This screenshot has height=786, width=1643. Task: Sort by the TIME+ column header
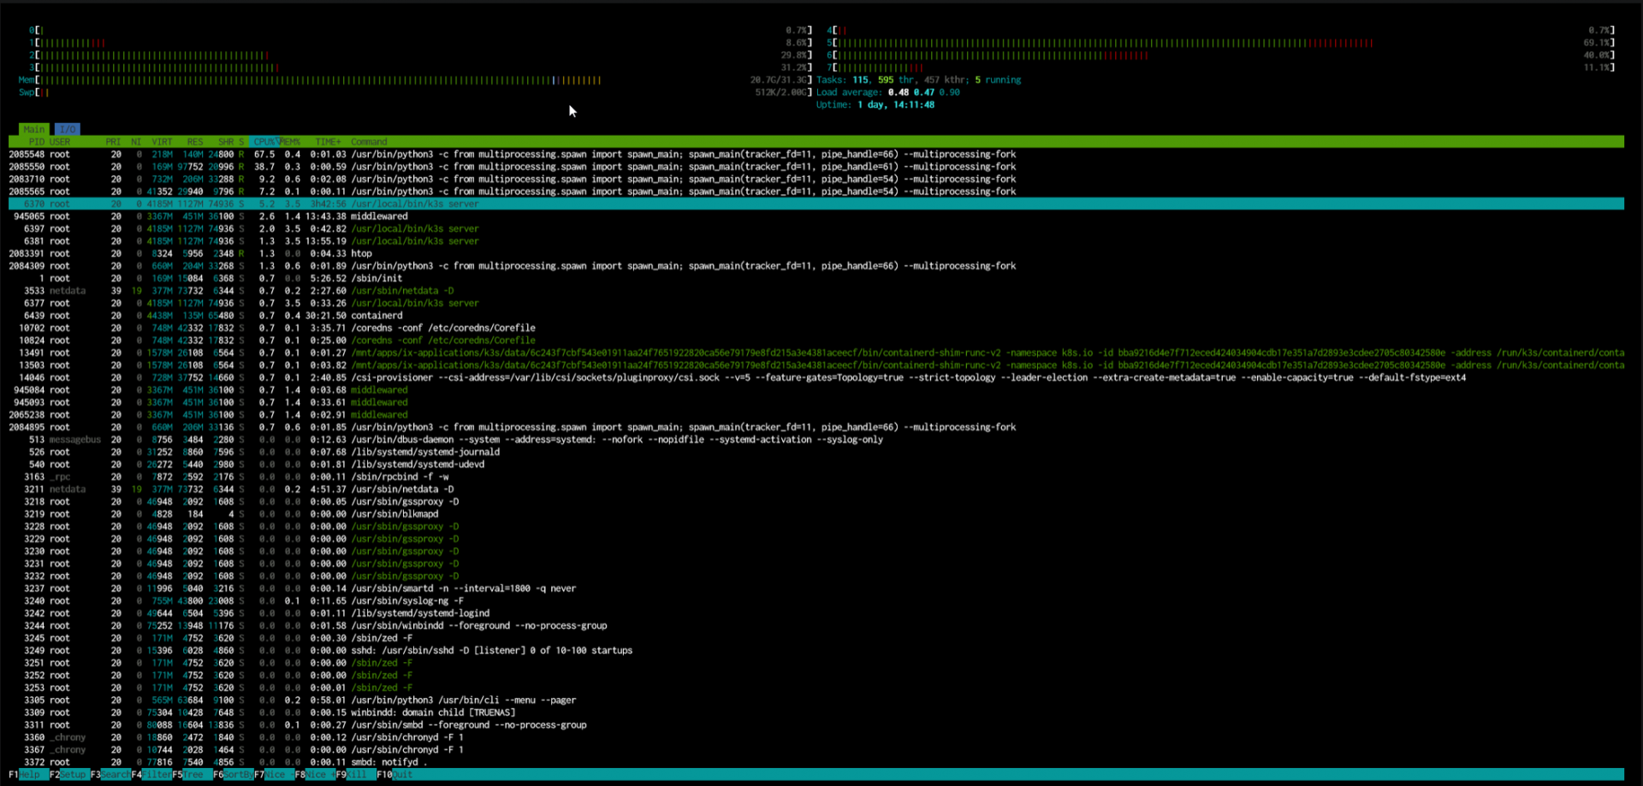tap(328, 142)
